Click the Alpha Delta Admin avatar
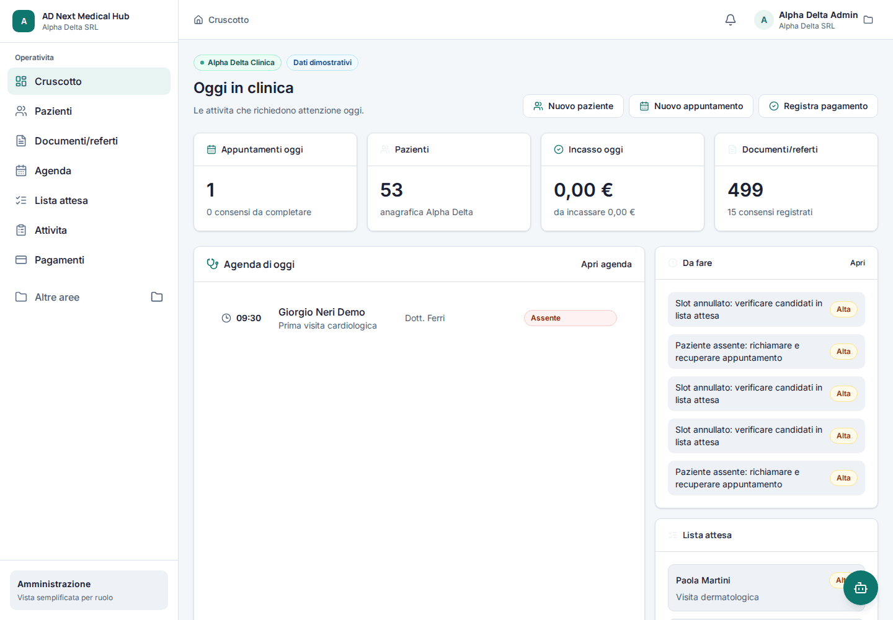This screenshot has width=893, height=620. (764, 20)
